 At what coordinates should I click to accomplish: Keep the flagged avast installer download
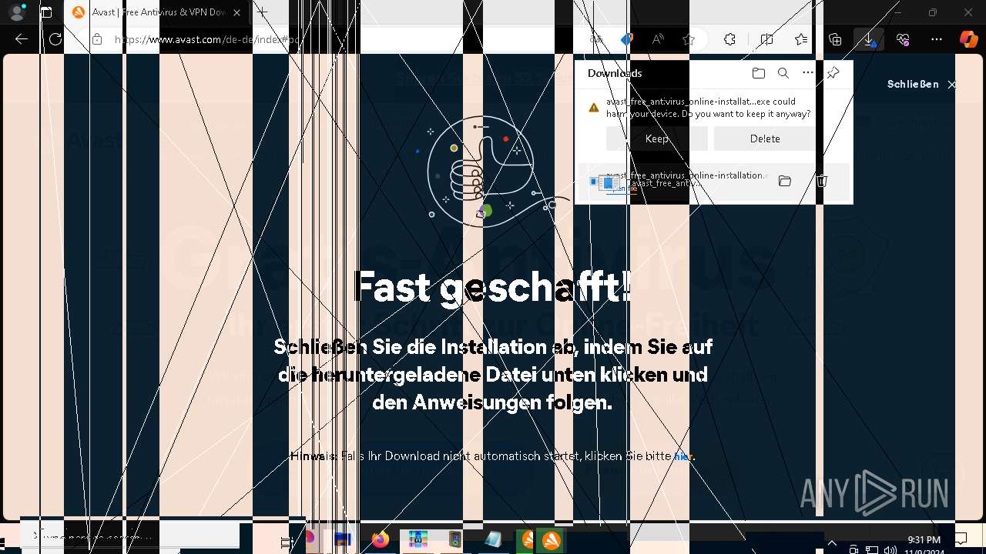tap(657, 138)
